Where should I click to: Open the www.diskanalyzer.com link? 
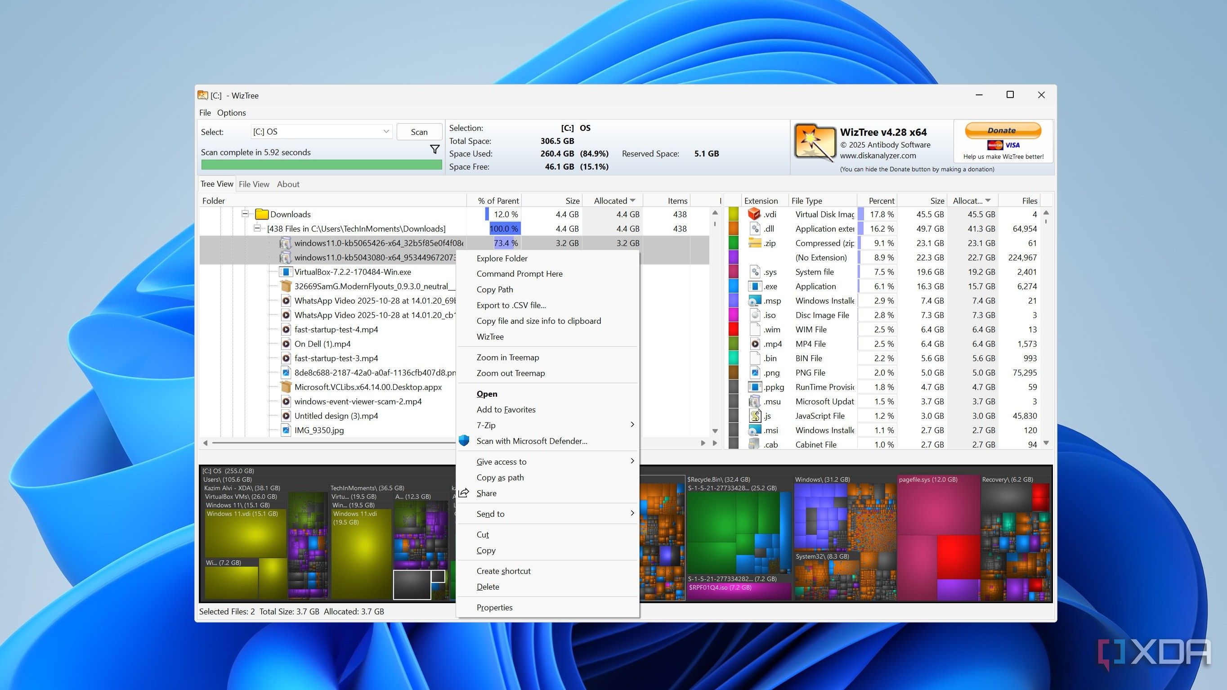click(878, 156)
